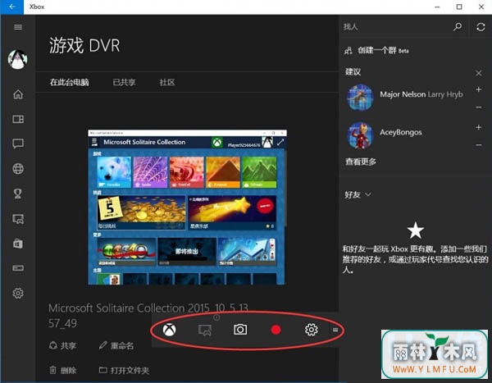The image size is (492, 383).
Task: Click the search magnifier icon
Action: click(x=458, y=27)
